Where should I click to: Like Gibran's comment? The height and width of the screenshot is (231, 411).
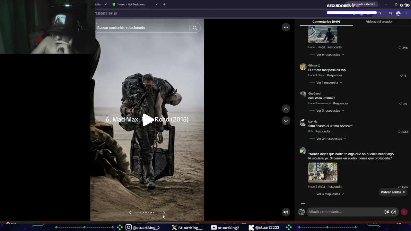[401, 76]
